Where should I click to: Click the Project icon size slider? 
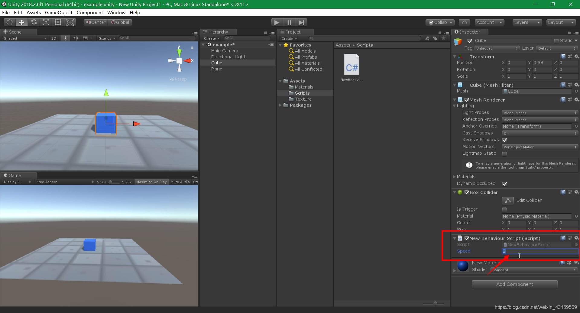tap(433, 303)
